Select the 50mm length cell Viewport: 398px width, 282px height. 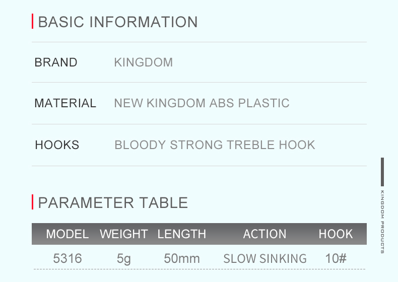182,258
